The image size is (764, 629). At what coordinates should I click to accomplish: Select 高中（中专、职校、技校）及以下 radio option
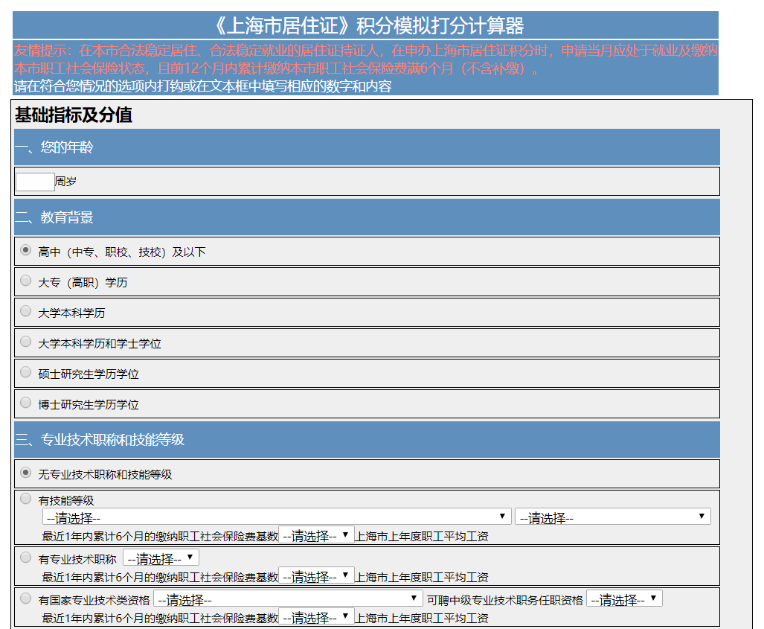(26, 250)
